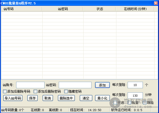
Task: Click the 添加 button
Action: pos(102,85)
